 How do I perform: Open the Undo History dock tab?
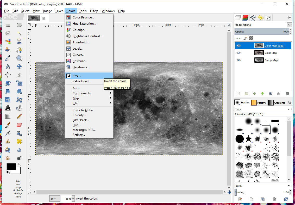point(261,18)
